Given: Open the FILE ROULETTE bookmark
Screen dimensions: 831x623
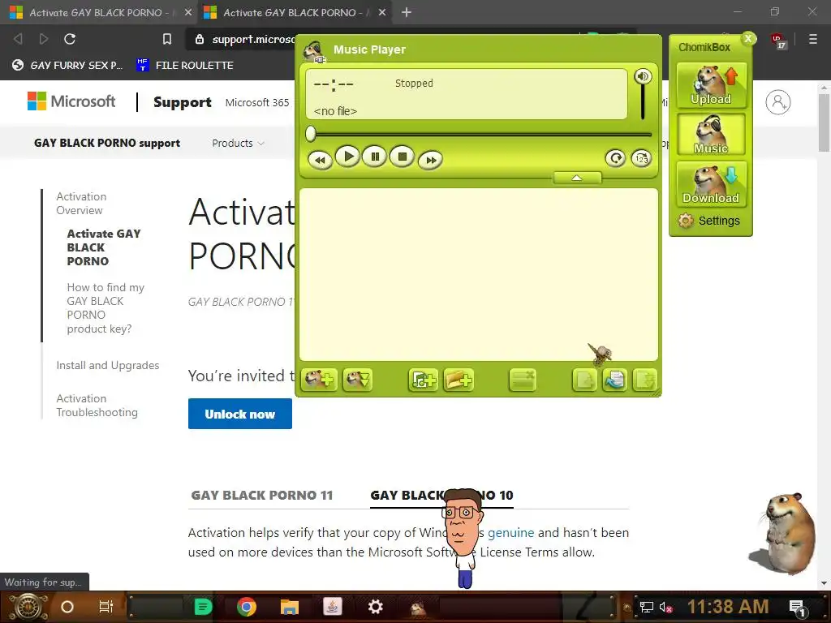Looking at the screenshot, I should point(185,65).
